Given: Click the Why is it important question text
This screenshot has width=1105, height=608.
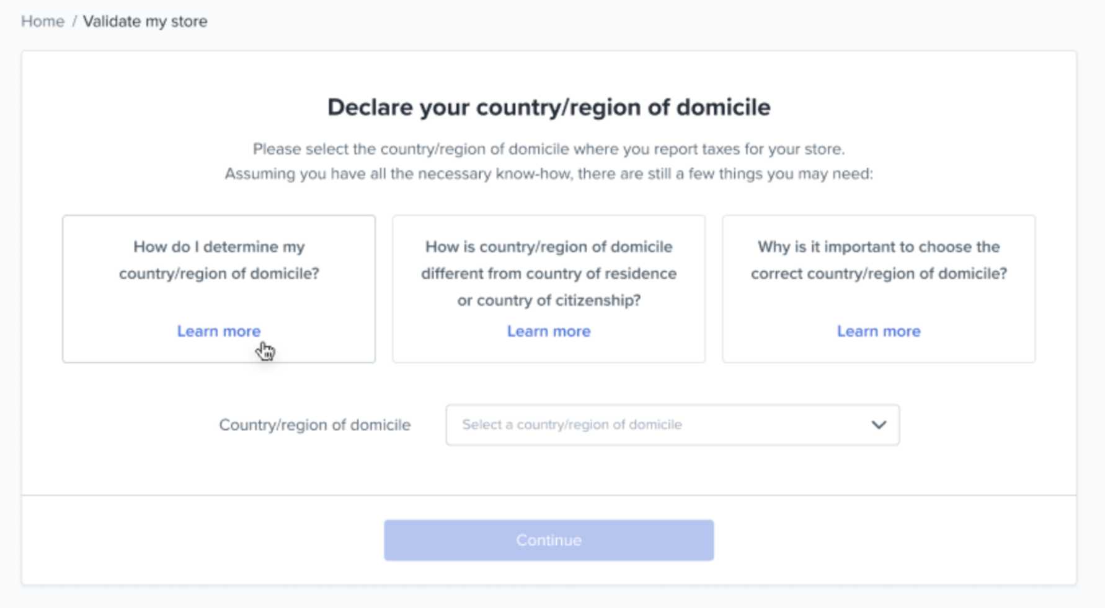Looking at the screenshot, I should tap(879, 260).
